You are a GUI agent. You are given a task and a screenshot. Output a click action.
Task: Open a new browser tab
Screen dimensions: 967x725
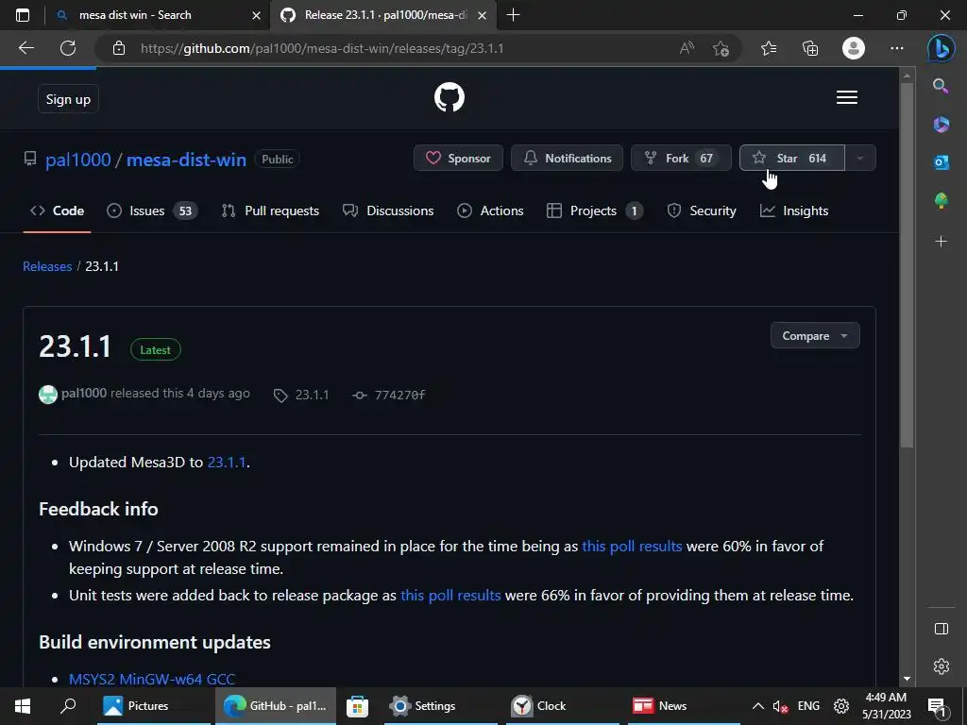coord(513,15)
